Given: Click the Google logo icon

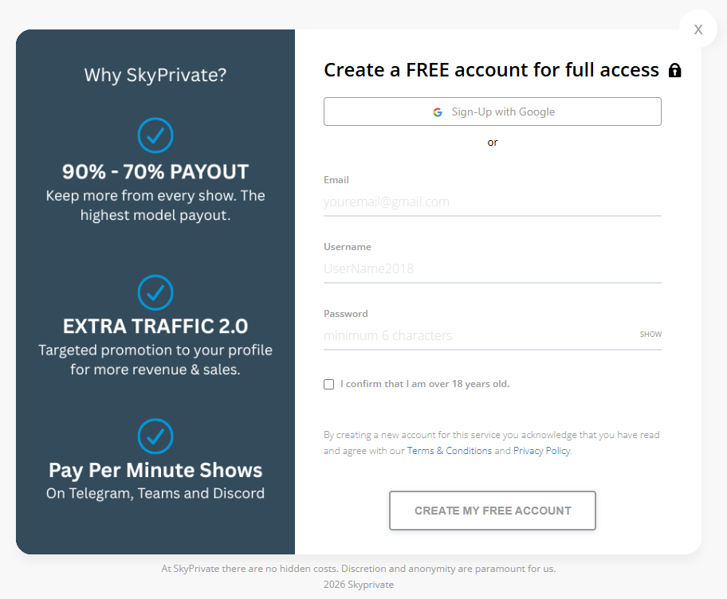Looking at the screenshot, I should [438, 112].
